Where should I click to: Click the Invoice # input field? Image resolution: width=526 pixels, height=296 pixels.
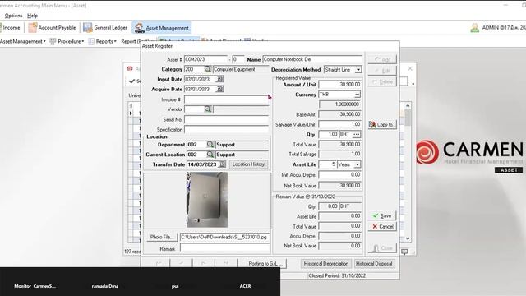click(227, 99)
